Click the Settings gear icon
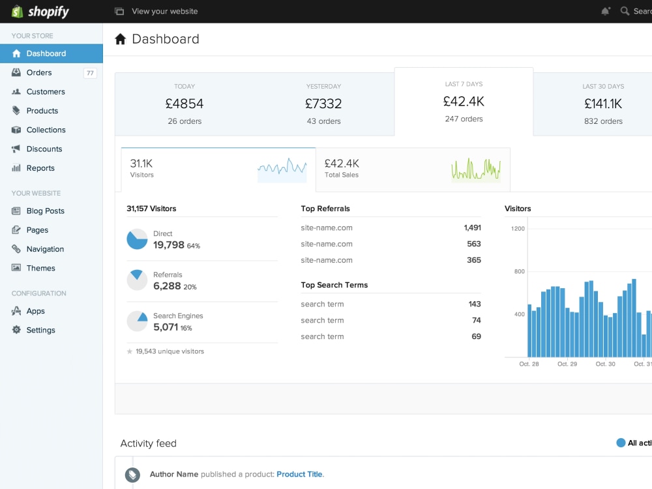 (16, 330)
